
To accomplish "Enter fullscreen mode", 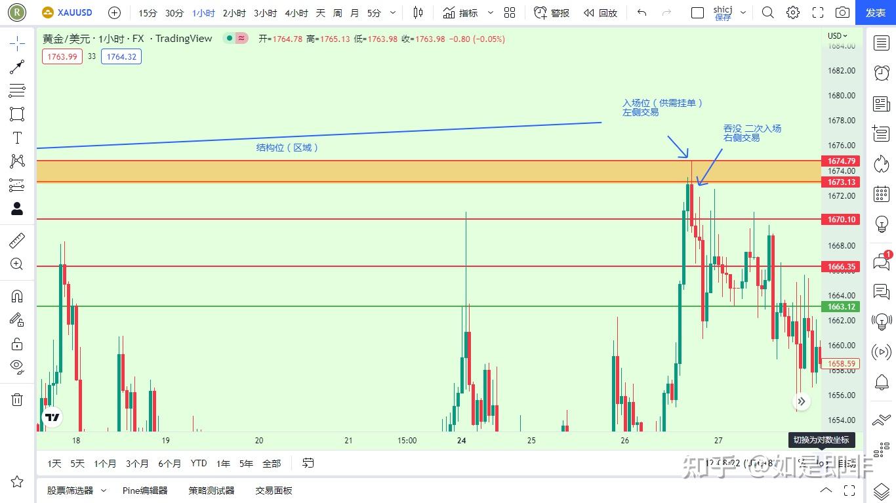I will point(818,12).
